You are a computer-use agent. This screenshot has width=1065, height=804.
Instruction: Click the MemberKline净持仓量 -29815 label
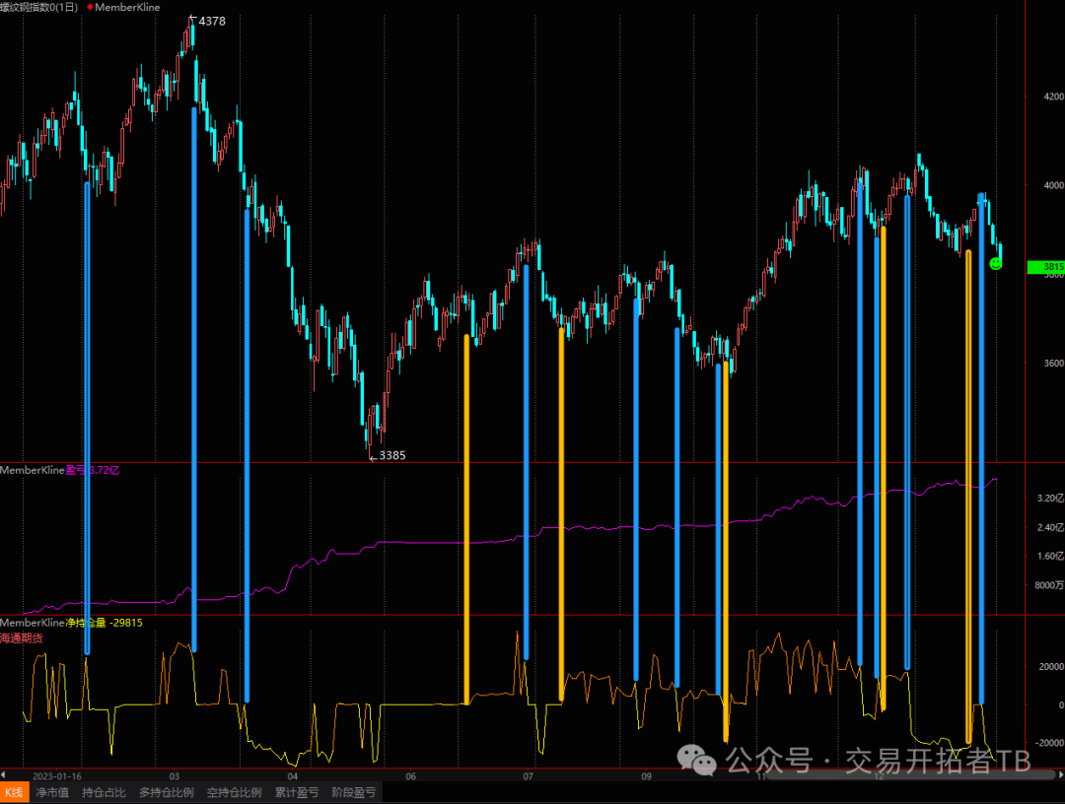coord(71,623)
